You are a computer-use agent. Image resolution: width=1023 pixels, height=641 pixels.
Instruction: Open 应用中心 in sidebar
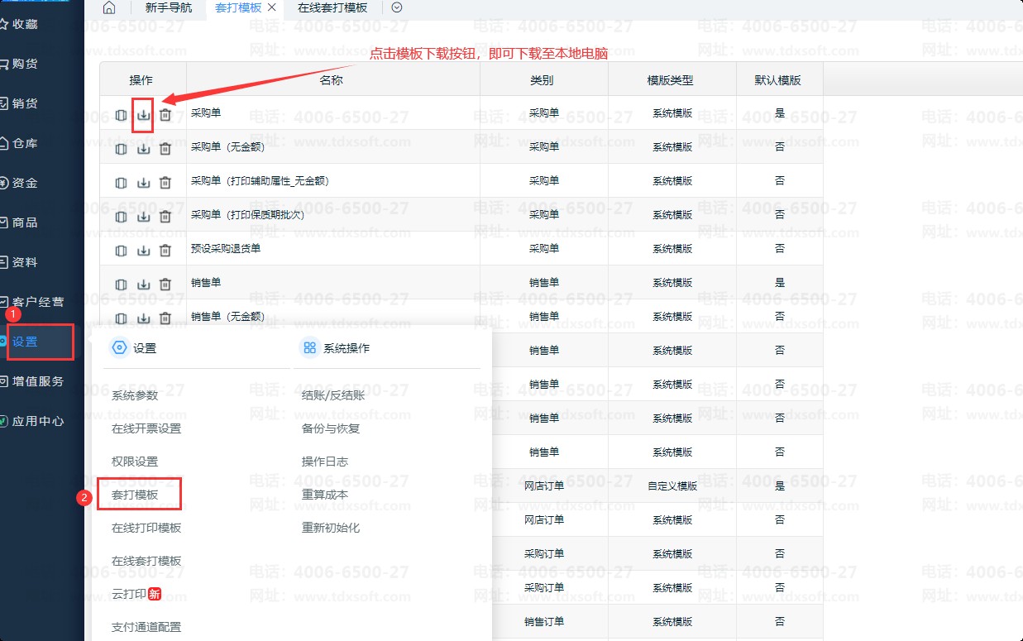point(37,421)
